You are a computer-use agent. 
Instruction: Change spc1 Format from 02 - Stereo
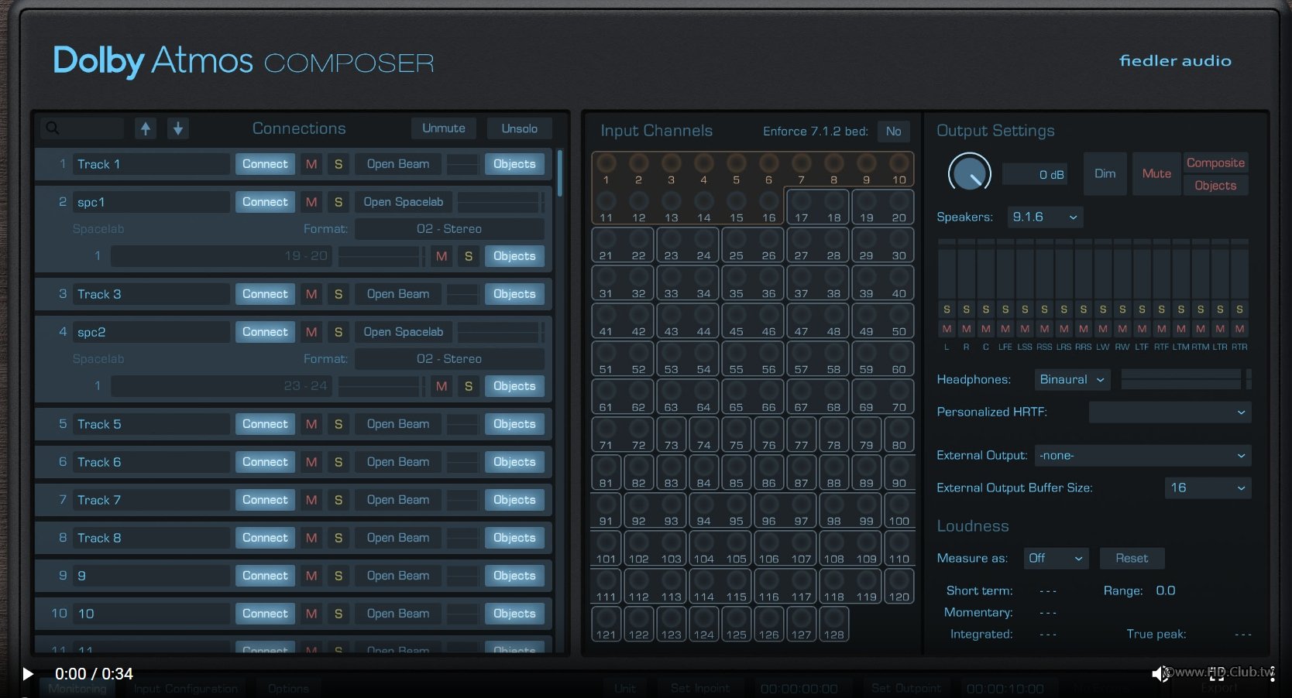tap(449, 229)
